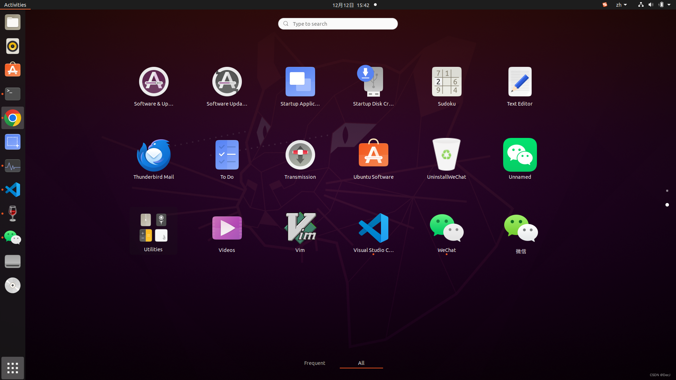Select the second app grid page dot
Viewport: 676px width, 380px height.
(x=667, y=205)
